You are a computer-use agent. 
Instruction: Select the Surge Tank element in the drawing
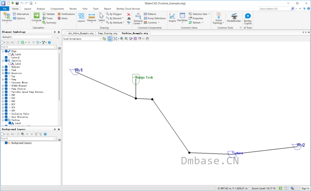[136, 79]
